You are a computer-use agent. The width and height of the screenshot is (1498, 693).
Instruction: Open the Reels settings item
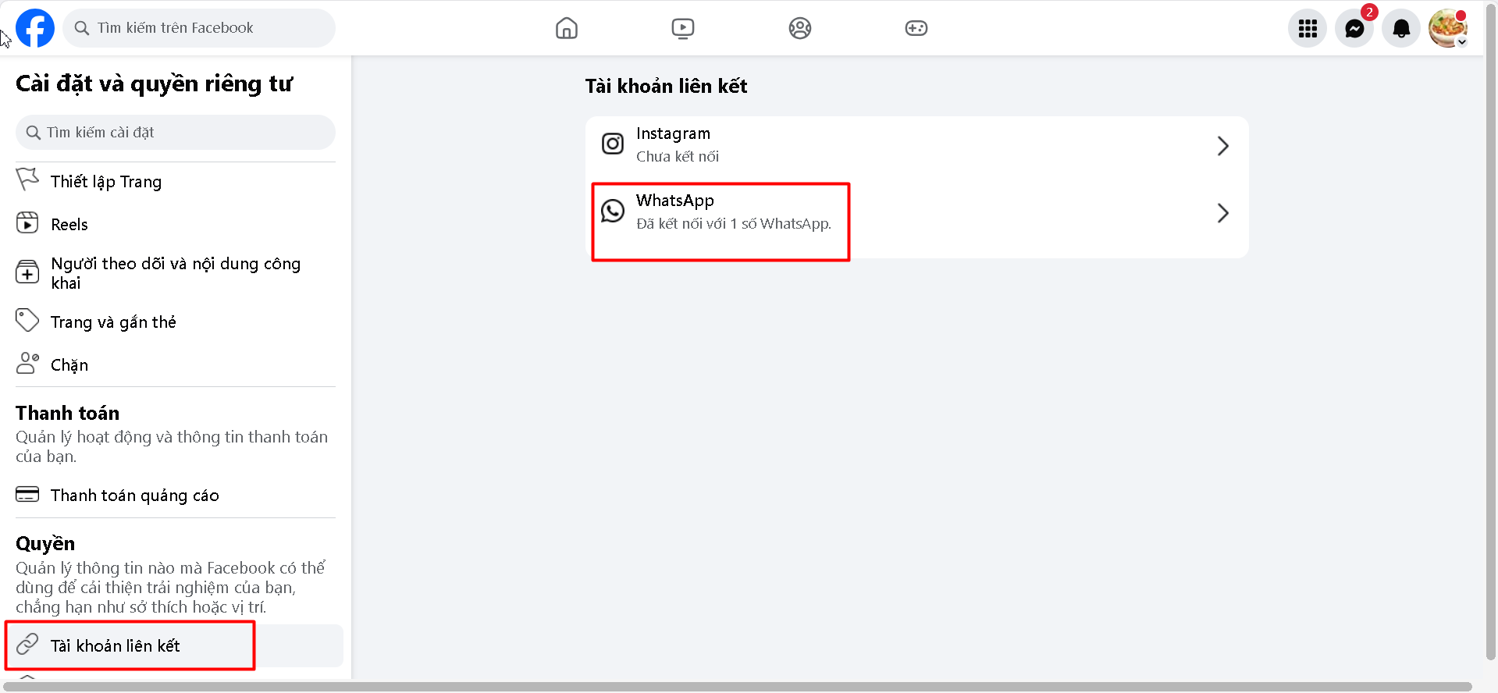point(176,224)
